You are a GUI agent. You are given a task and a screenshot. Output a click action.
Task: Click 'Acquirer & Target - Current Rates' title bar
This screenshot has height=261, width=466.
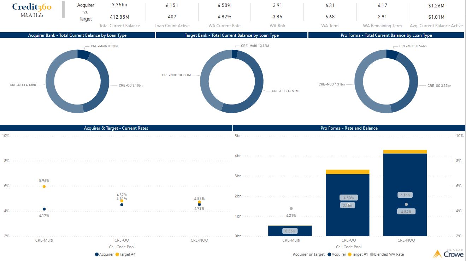pyautogui.click(x=116, y=128)
